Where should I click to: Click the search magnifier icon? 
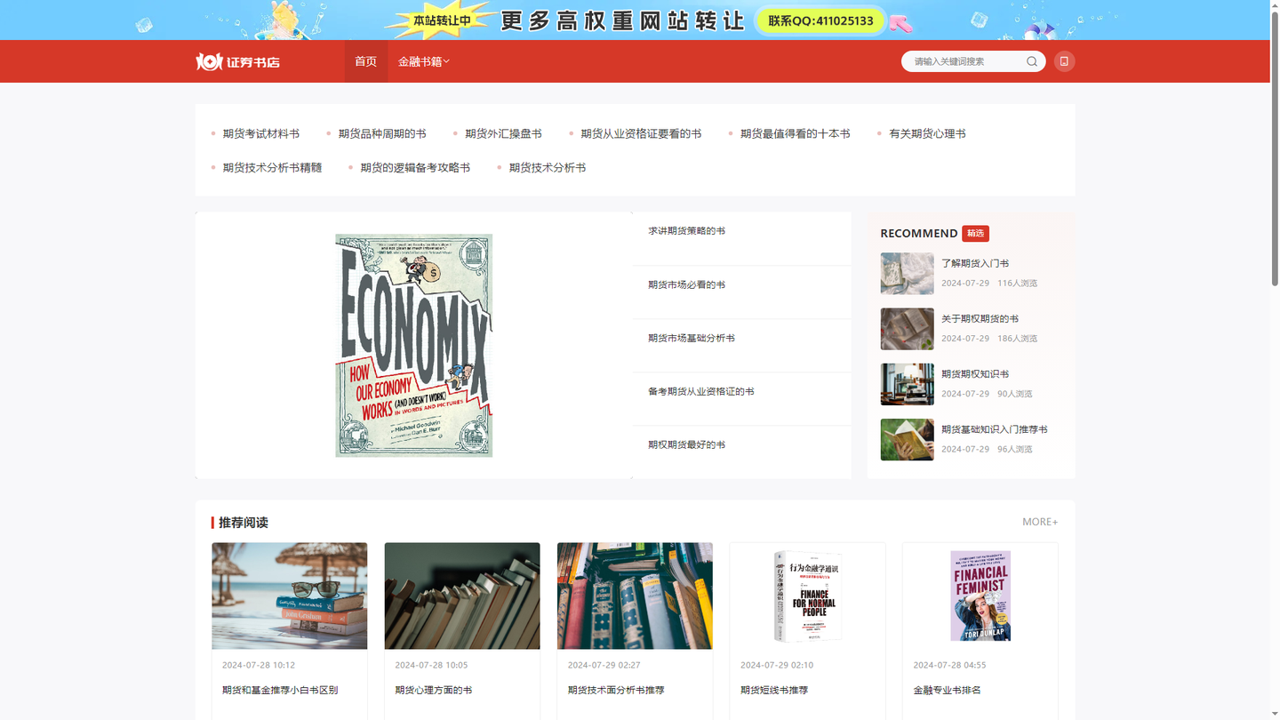[x=1031, y=61]
